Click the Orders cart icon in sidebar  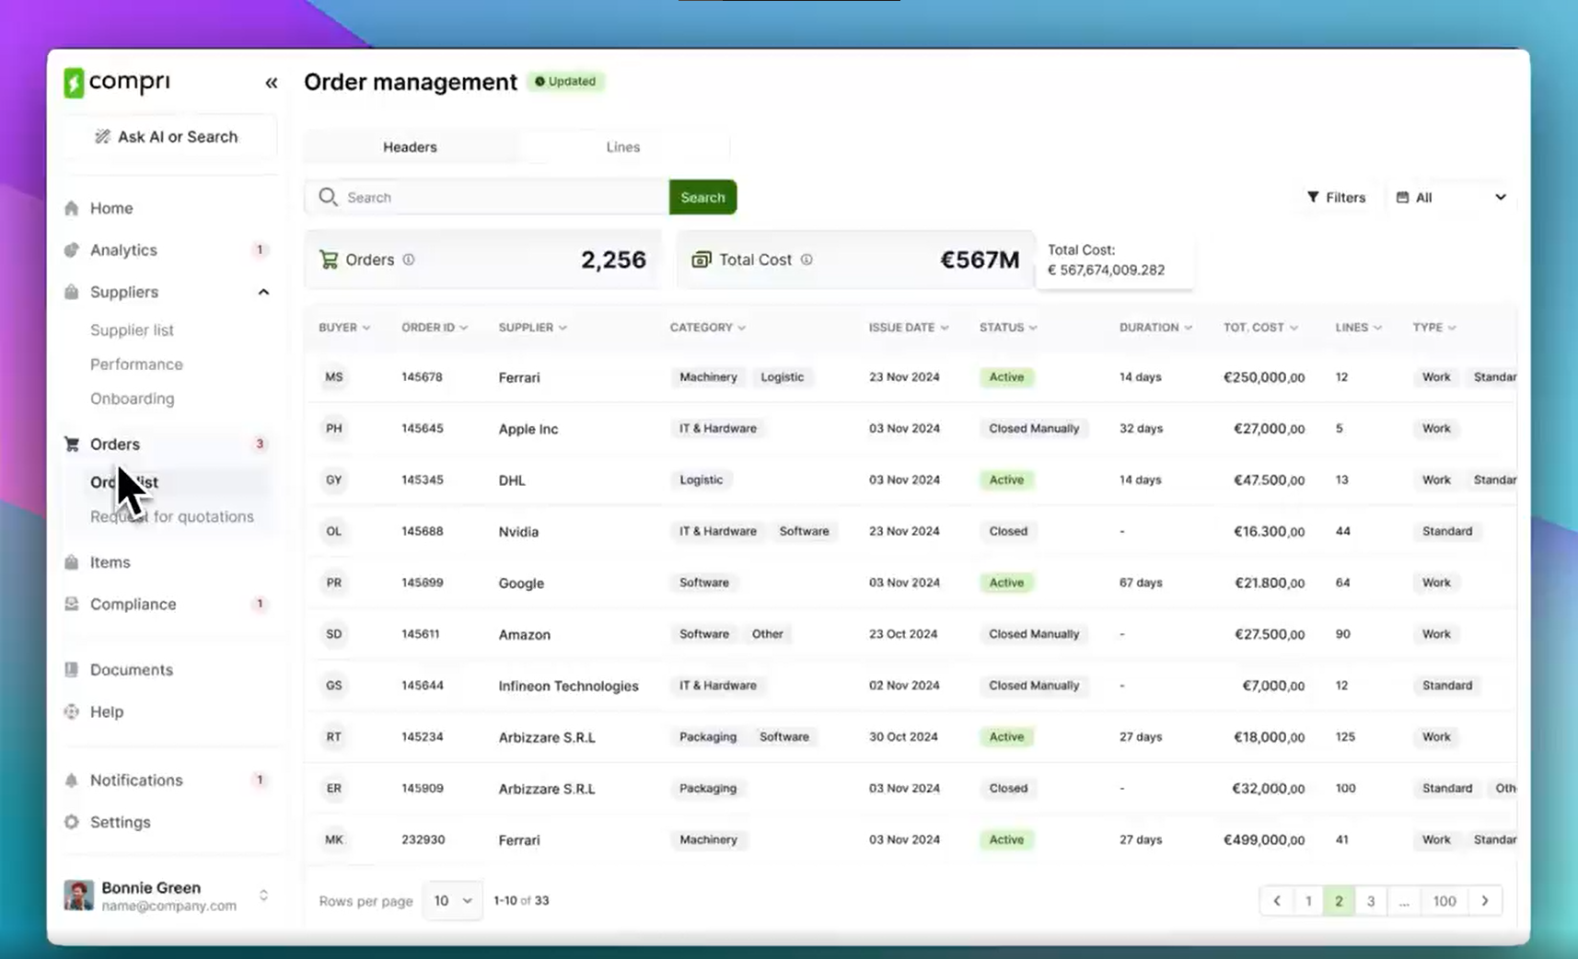coord(72,444)
